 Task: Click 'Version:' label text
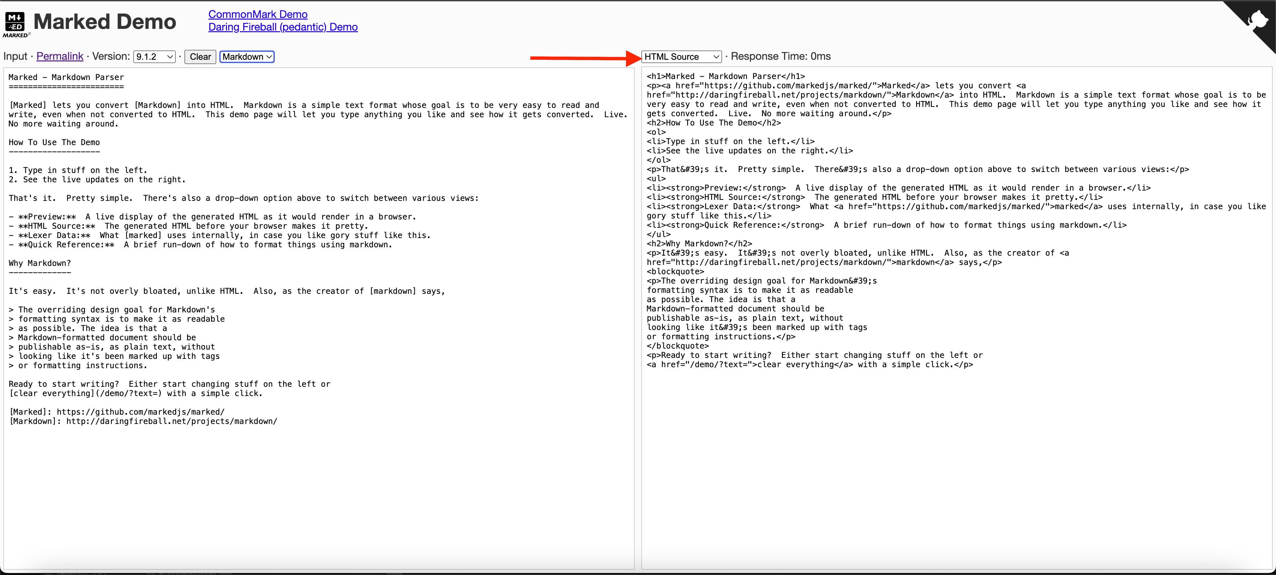(111, 56)
